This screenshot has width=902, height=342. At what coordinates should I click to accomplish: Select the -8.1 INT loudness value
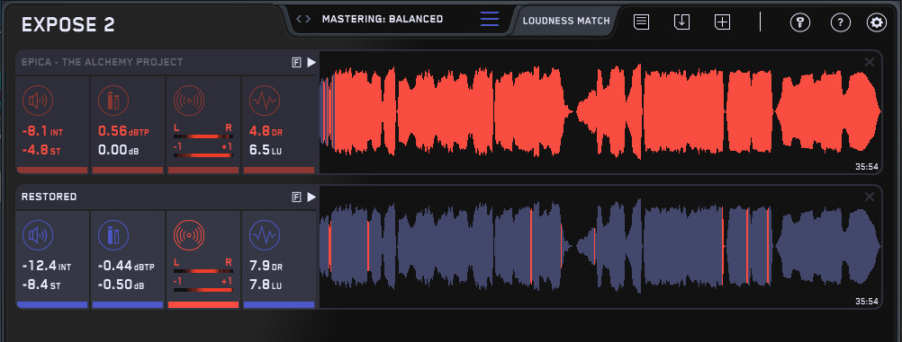42,132
